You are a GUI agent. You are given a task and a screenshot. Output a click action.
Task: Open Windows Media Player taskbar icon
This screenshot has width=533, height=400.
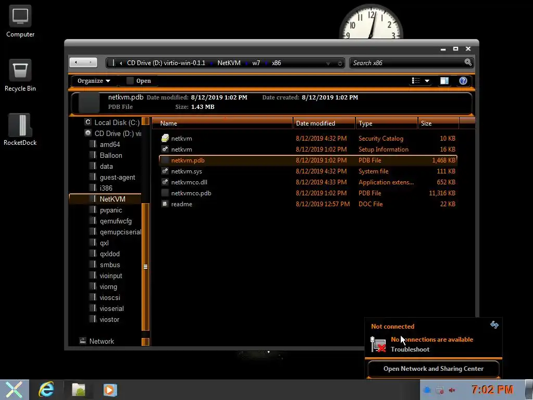pos(110,390)
